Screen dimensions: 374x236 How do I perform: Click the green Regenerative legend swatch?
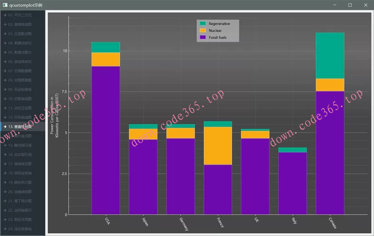203,23
